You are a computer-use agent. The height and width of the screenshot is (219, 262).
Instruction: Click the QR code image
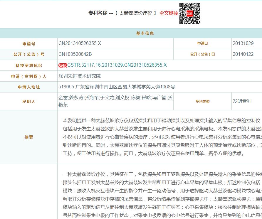[x=190, y=14]
